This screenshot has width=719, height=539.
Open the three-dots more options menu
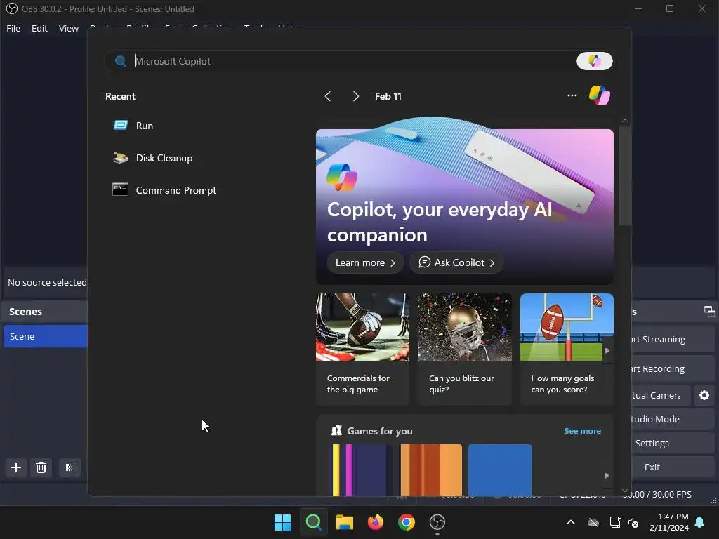point(572,95)
